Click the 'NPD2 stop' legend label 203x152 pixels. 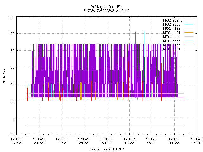click(172, 24)
